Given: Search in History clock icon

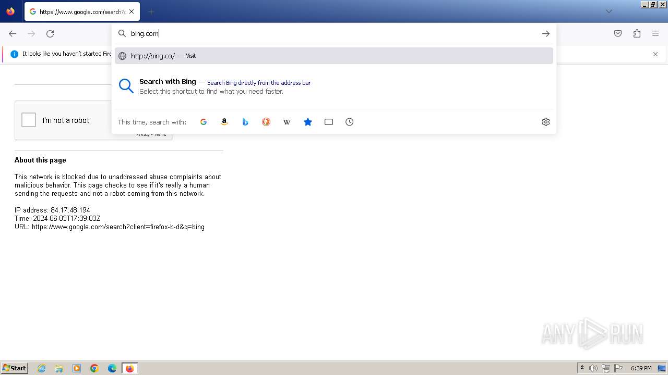Looking at the screenshot, I should 350,122.
